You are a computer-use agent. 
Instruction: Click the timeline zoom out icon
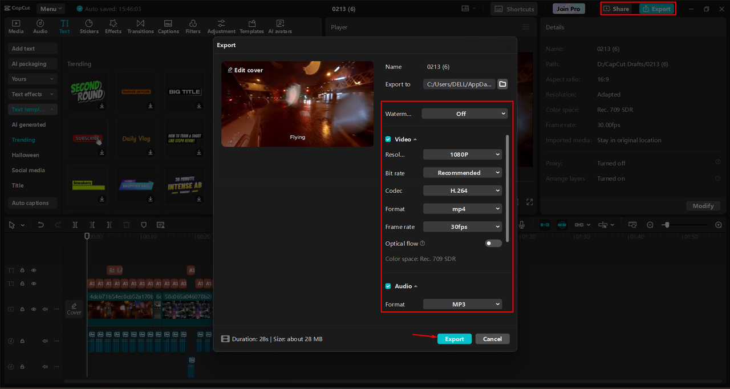point(650,225)
